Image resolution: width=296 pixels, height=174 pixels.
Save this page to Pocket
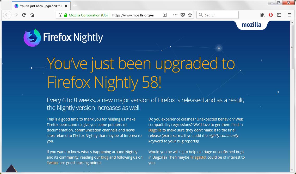(x=182, y=15)
